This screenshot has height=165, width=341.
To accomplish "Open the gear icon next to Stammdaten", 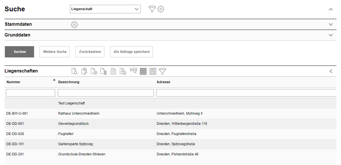I will click(74, 25).
